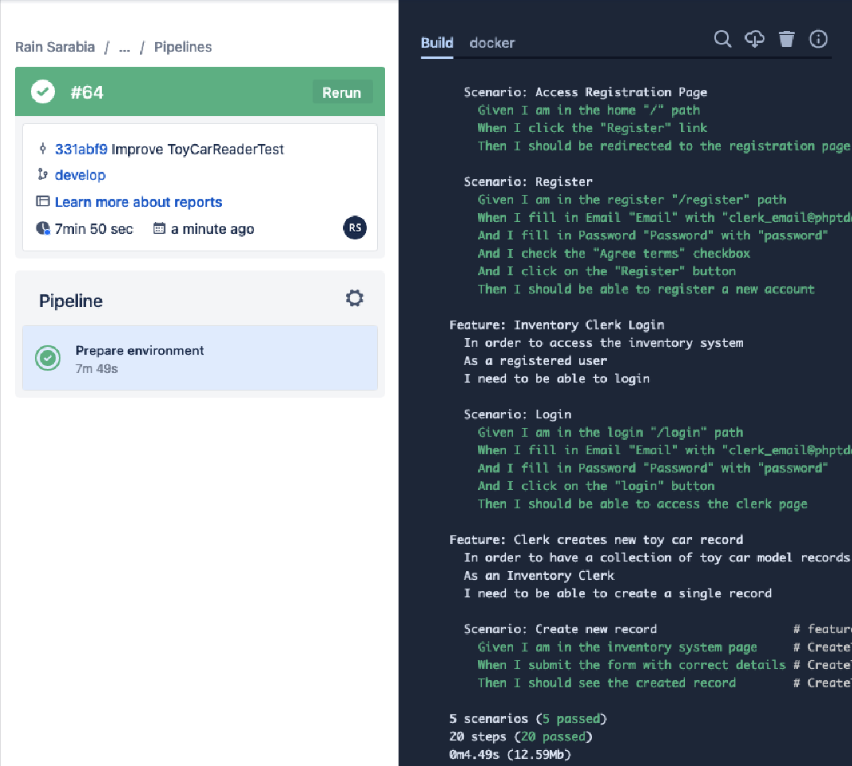
Task: Click log line 20 steps (20 passed)
Action: coord(520,737)
